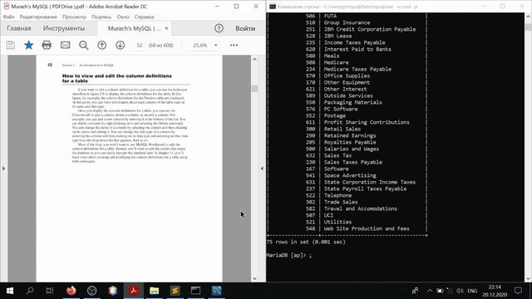Go to next page arrow icon

tap(120, 45)
